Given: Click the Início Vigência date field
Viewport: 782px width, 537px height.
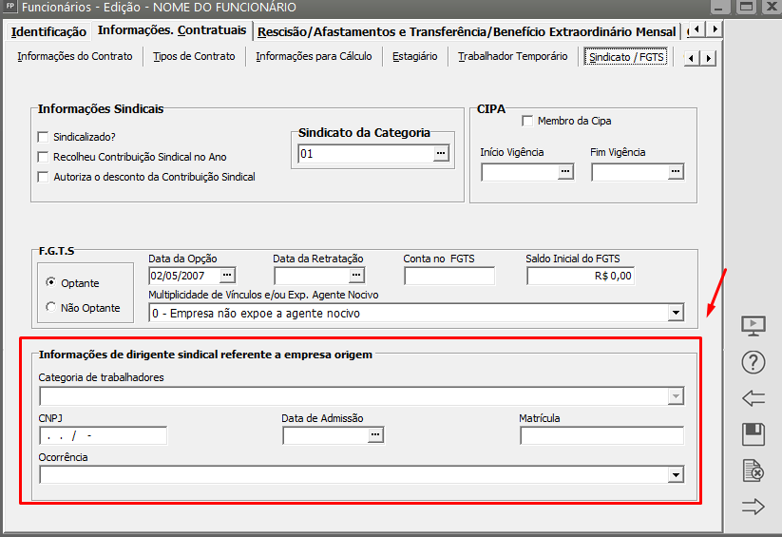Looking at the screenshot, I should tap(520, 172).
